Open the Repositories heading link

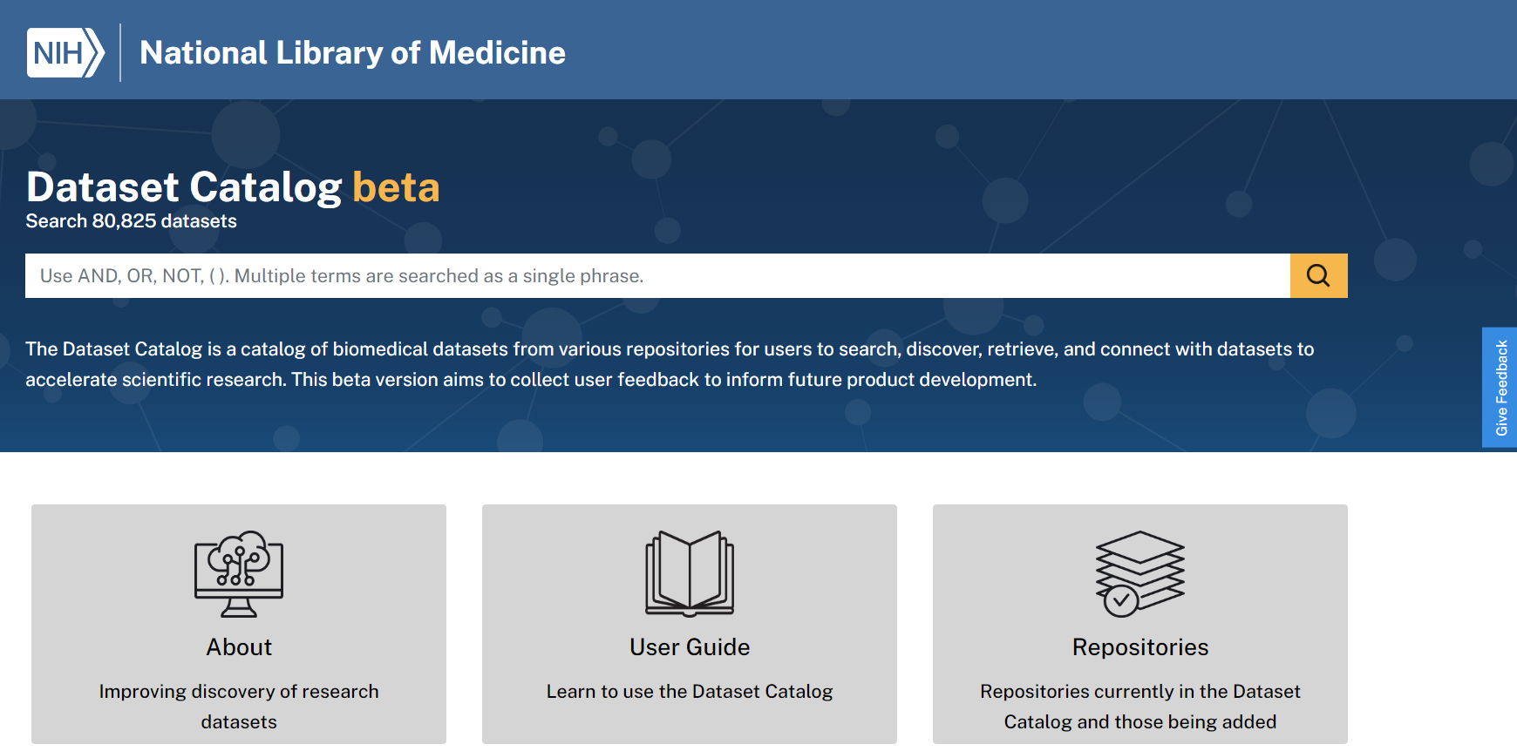pyautogui.click(x=1140, y=647)
